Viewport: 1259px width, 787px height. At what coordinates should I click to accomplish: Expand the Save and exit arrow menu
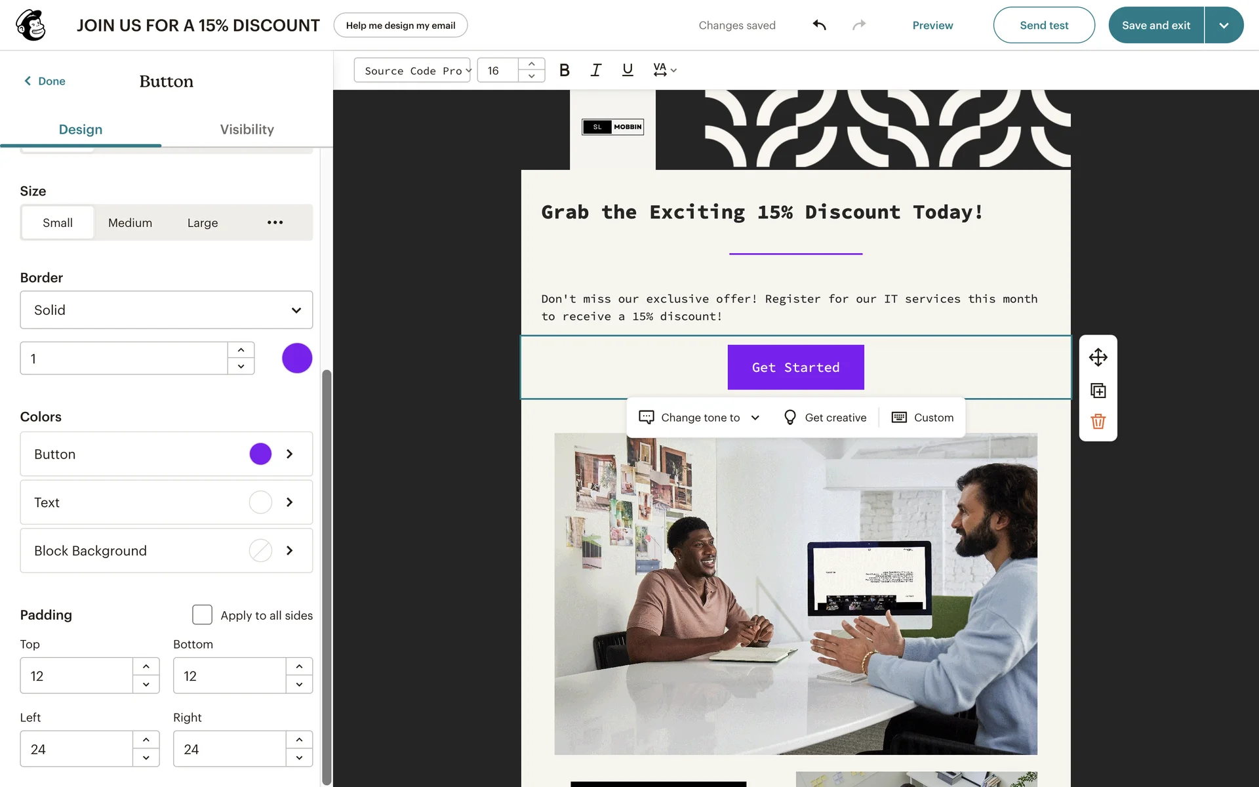click(x=1224, y=26)
